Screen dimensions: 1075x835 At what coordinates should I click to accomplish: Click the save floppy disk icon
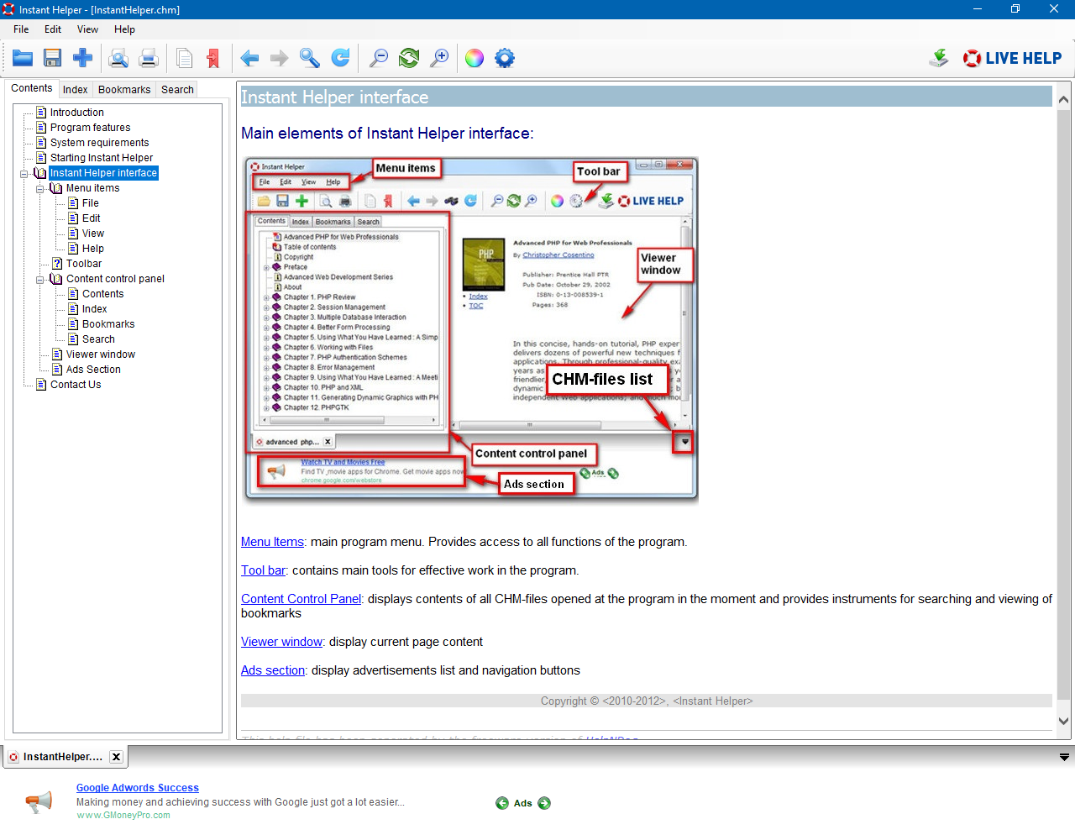pos(53,58)
